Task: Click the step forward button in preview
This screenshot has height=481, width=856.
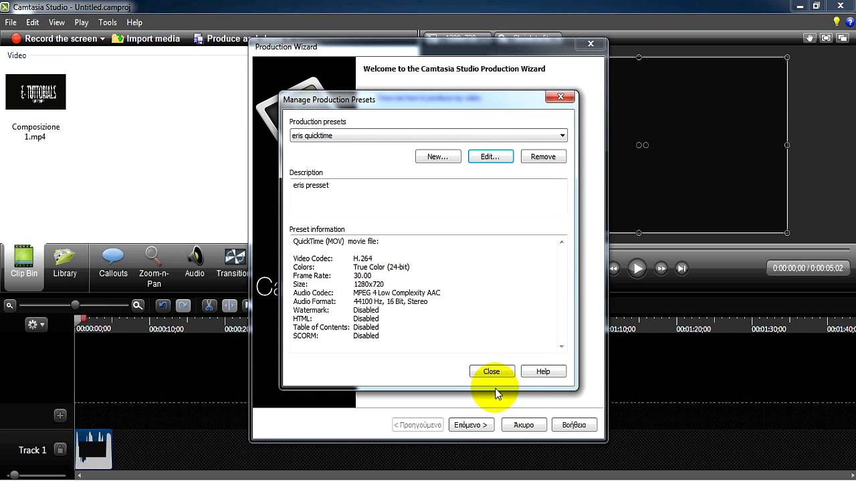Action: click(x=661, y=269)
